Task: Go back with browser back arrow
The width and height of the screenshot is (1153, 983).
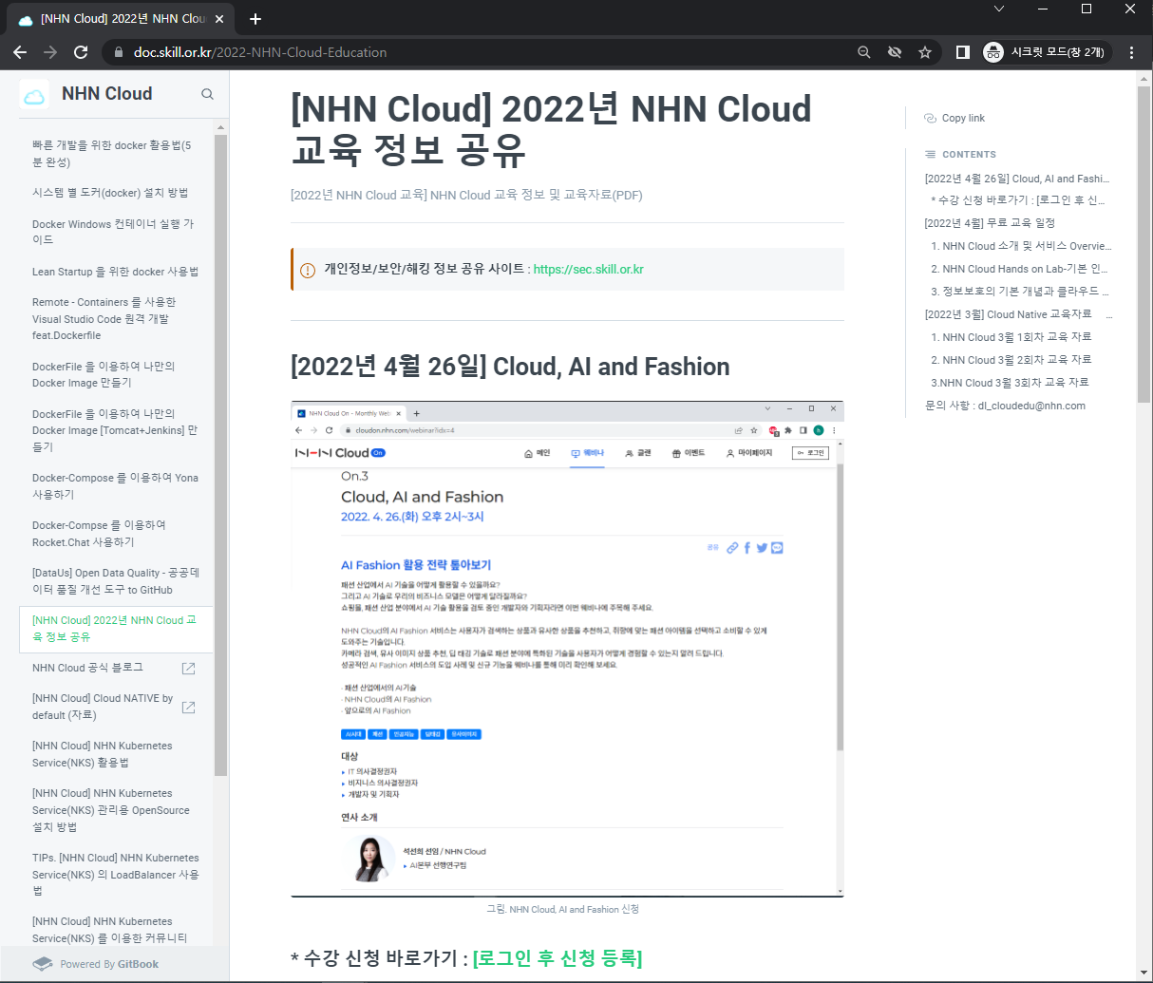Action: click(20, 52)
